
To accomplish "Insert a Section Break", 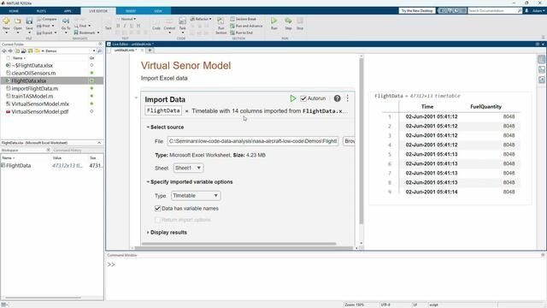I will point(243,19).
